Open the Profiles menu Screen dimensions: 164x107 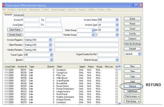[x=45, y=10]
